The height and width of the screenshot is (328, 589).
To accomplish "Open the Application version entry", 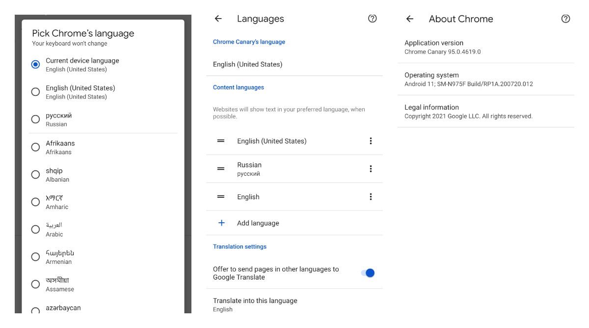I will click(486, 47).
